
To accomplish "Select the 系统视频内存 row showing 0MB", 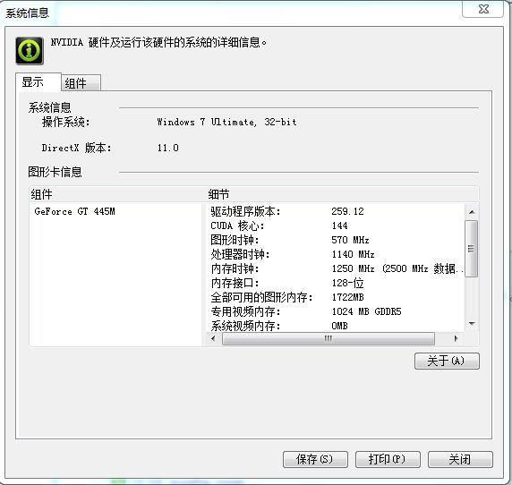I will pyautogui.click(x=336, y=326).
